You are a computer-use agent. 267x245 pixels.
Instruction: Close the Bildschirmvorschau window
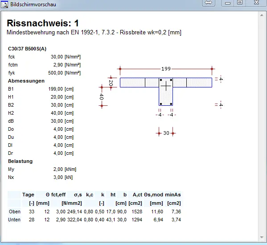pyautogui.click(x=256, y=3)
